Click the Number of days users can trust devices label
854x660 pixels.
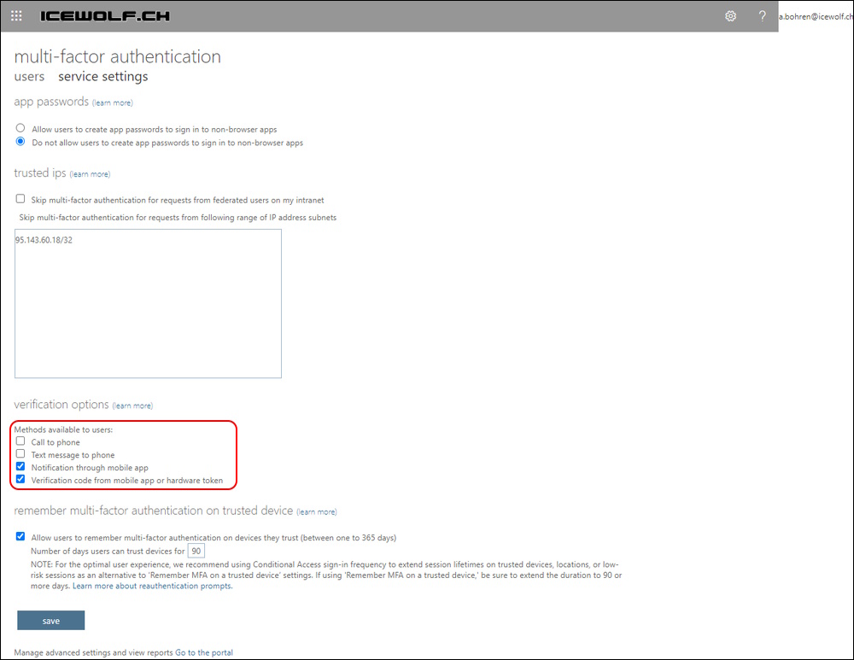(108, 551)
